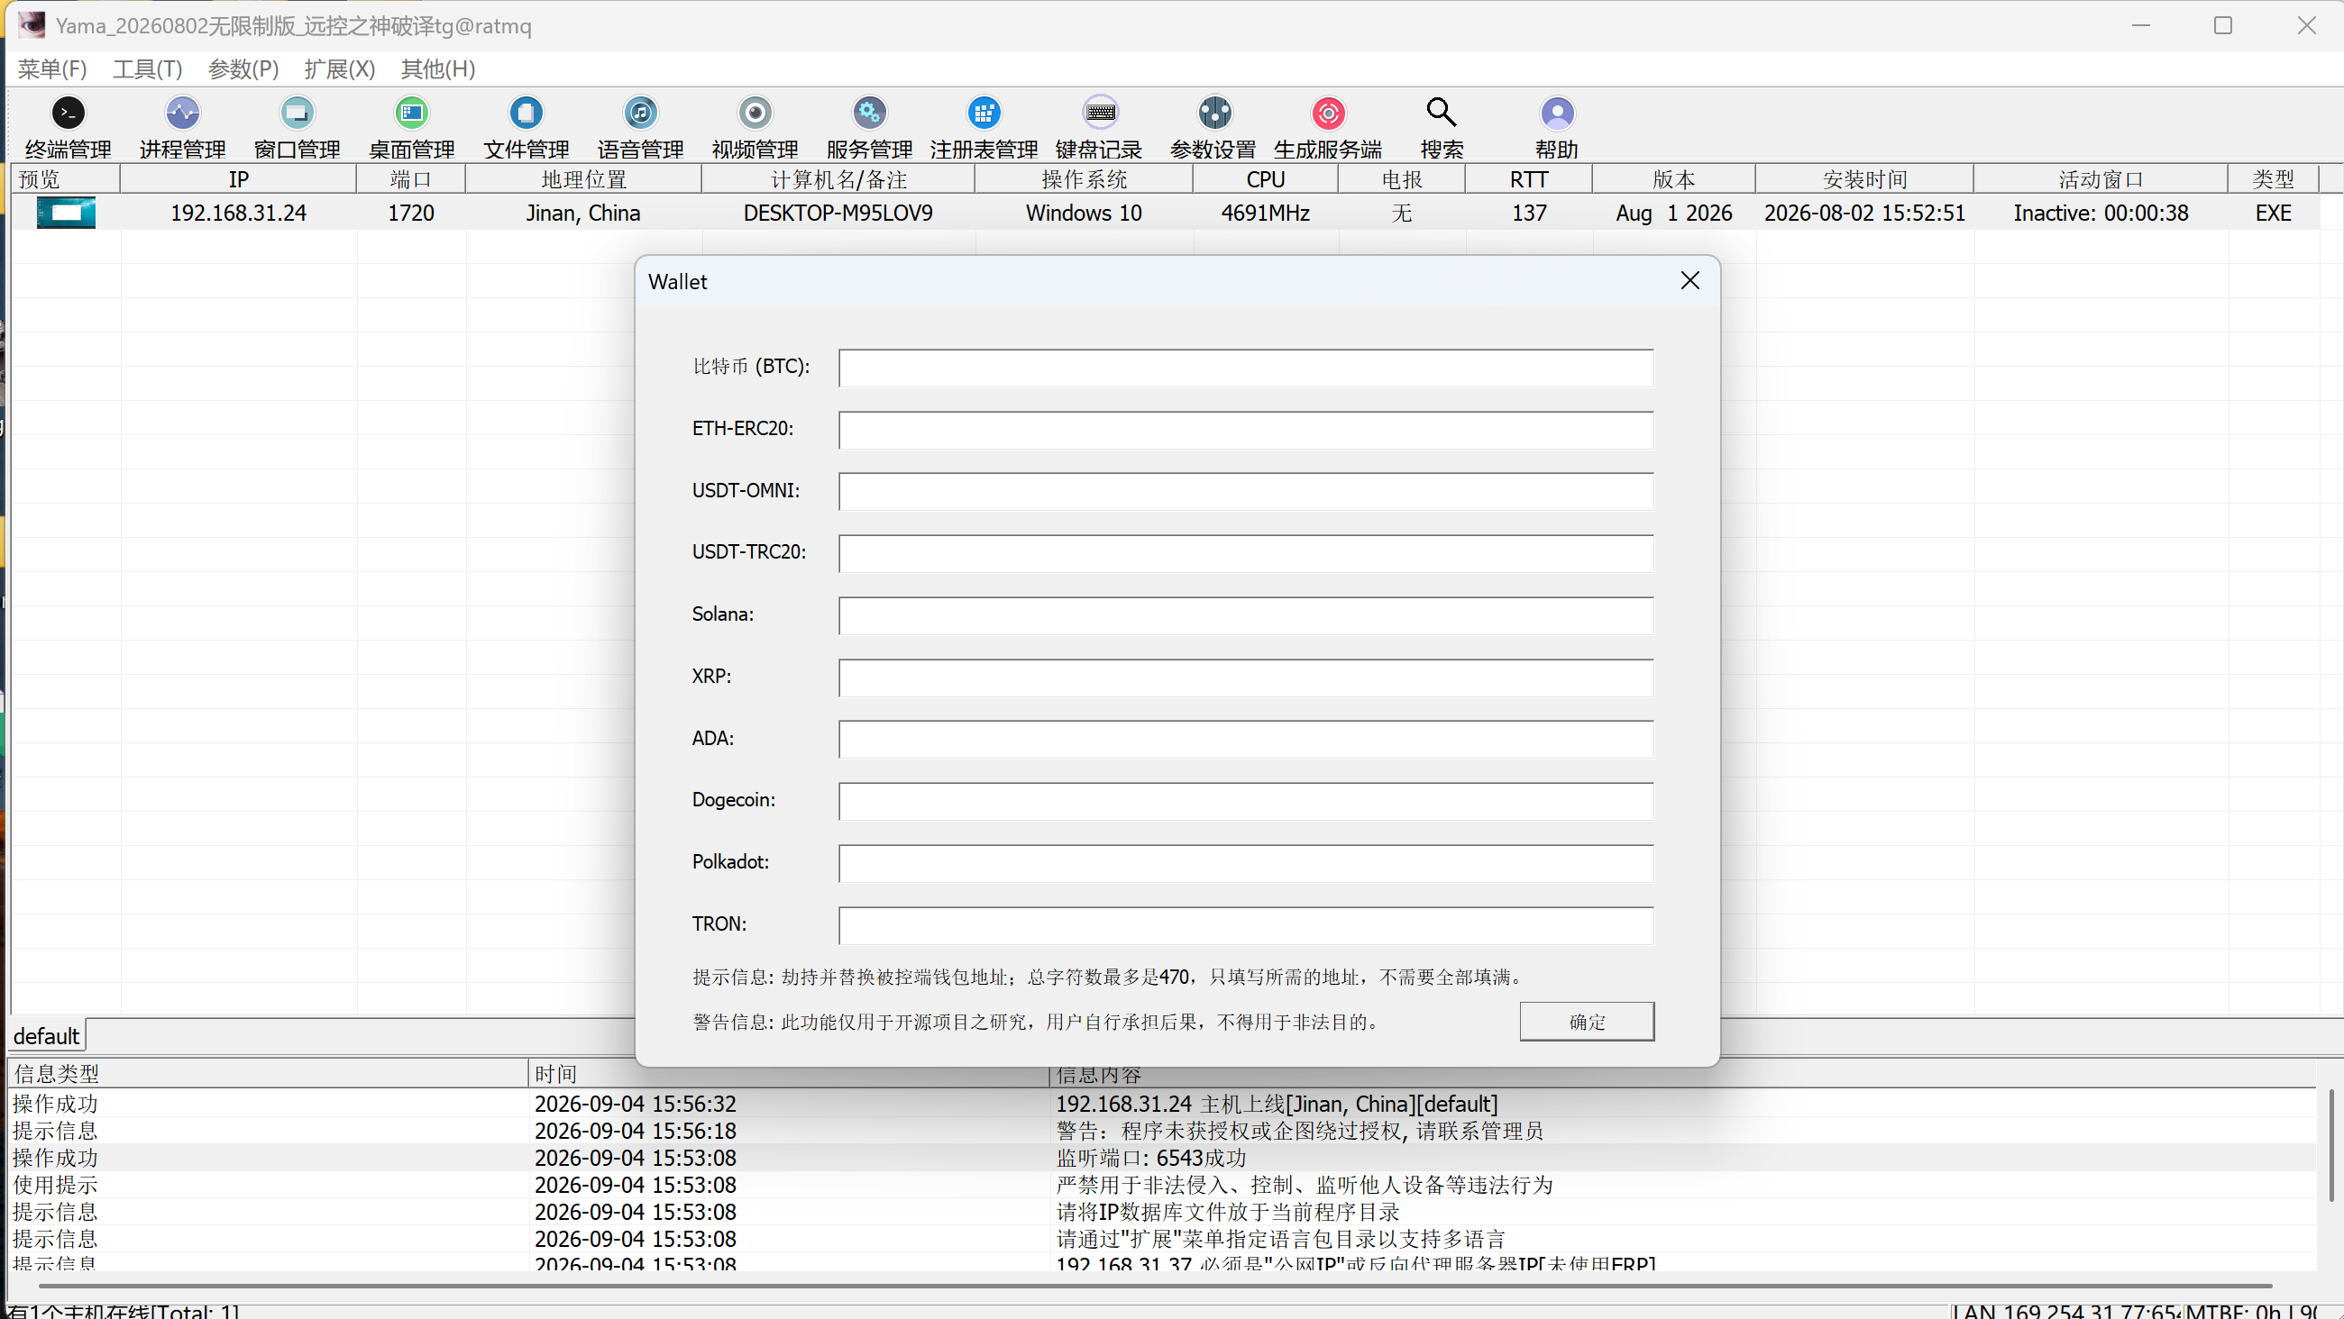The width and height of the screenshot is (2344, 1319).
Task: Select log entry 监听端口: 6543成功
Action: click(x=1162, y=1158)
